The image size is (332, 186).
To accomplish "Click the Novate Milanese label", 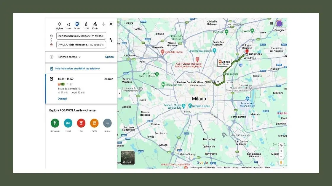I will tap(172, 44).
